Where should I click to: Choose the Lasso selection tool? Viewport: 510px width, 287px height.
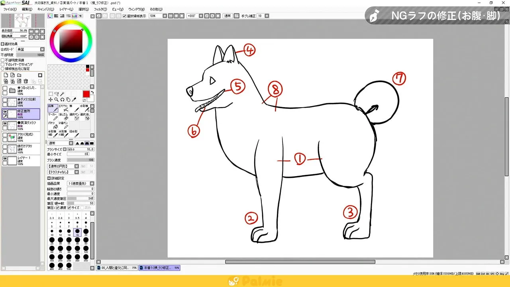(57, 94)
